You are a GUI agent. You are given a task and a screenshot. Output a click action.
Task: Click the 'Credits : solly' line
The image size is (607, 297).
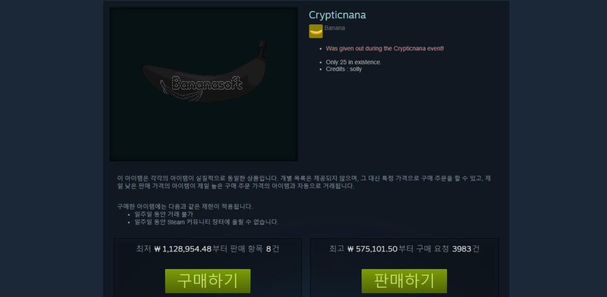(344, 69)
